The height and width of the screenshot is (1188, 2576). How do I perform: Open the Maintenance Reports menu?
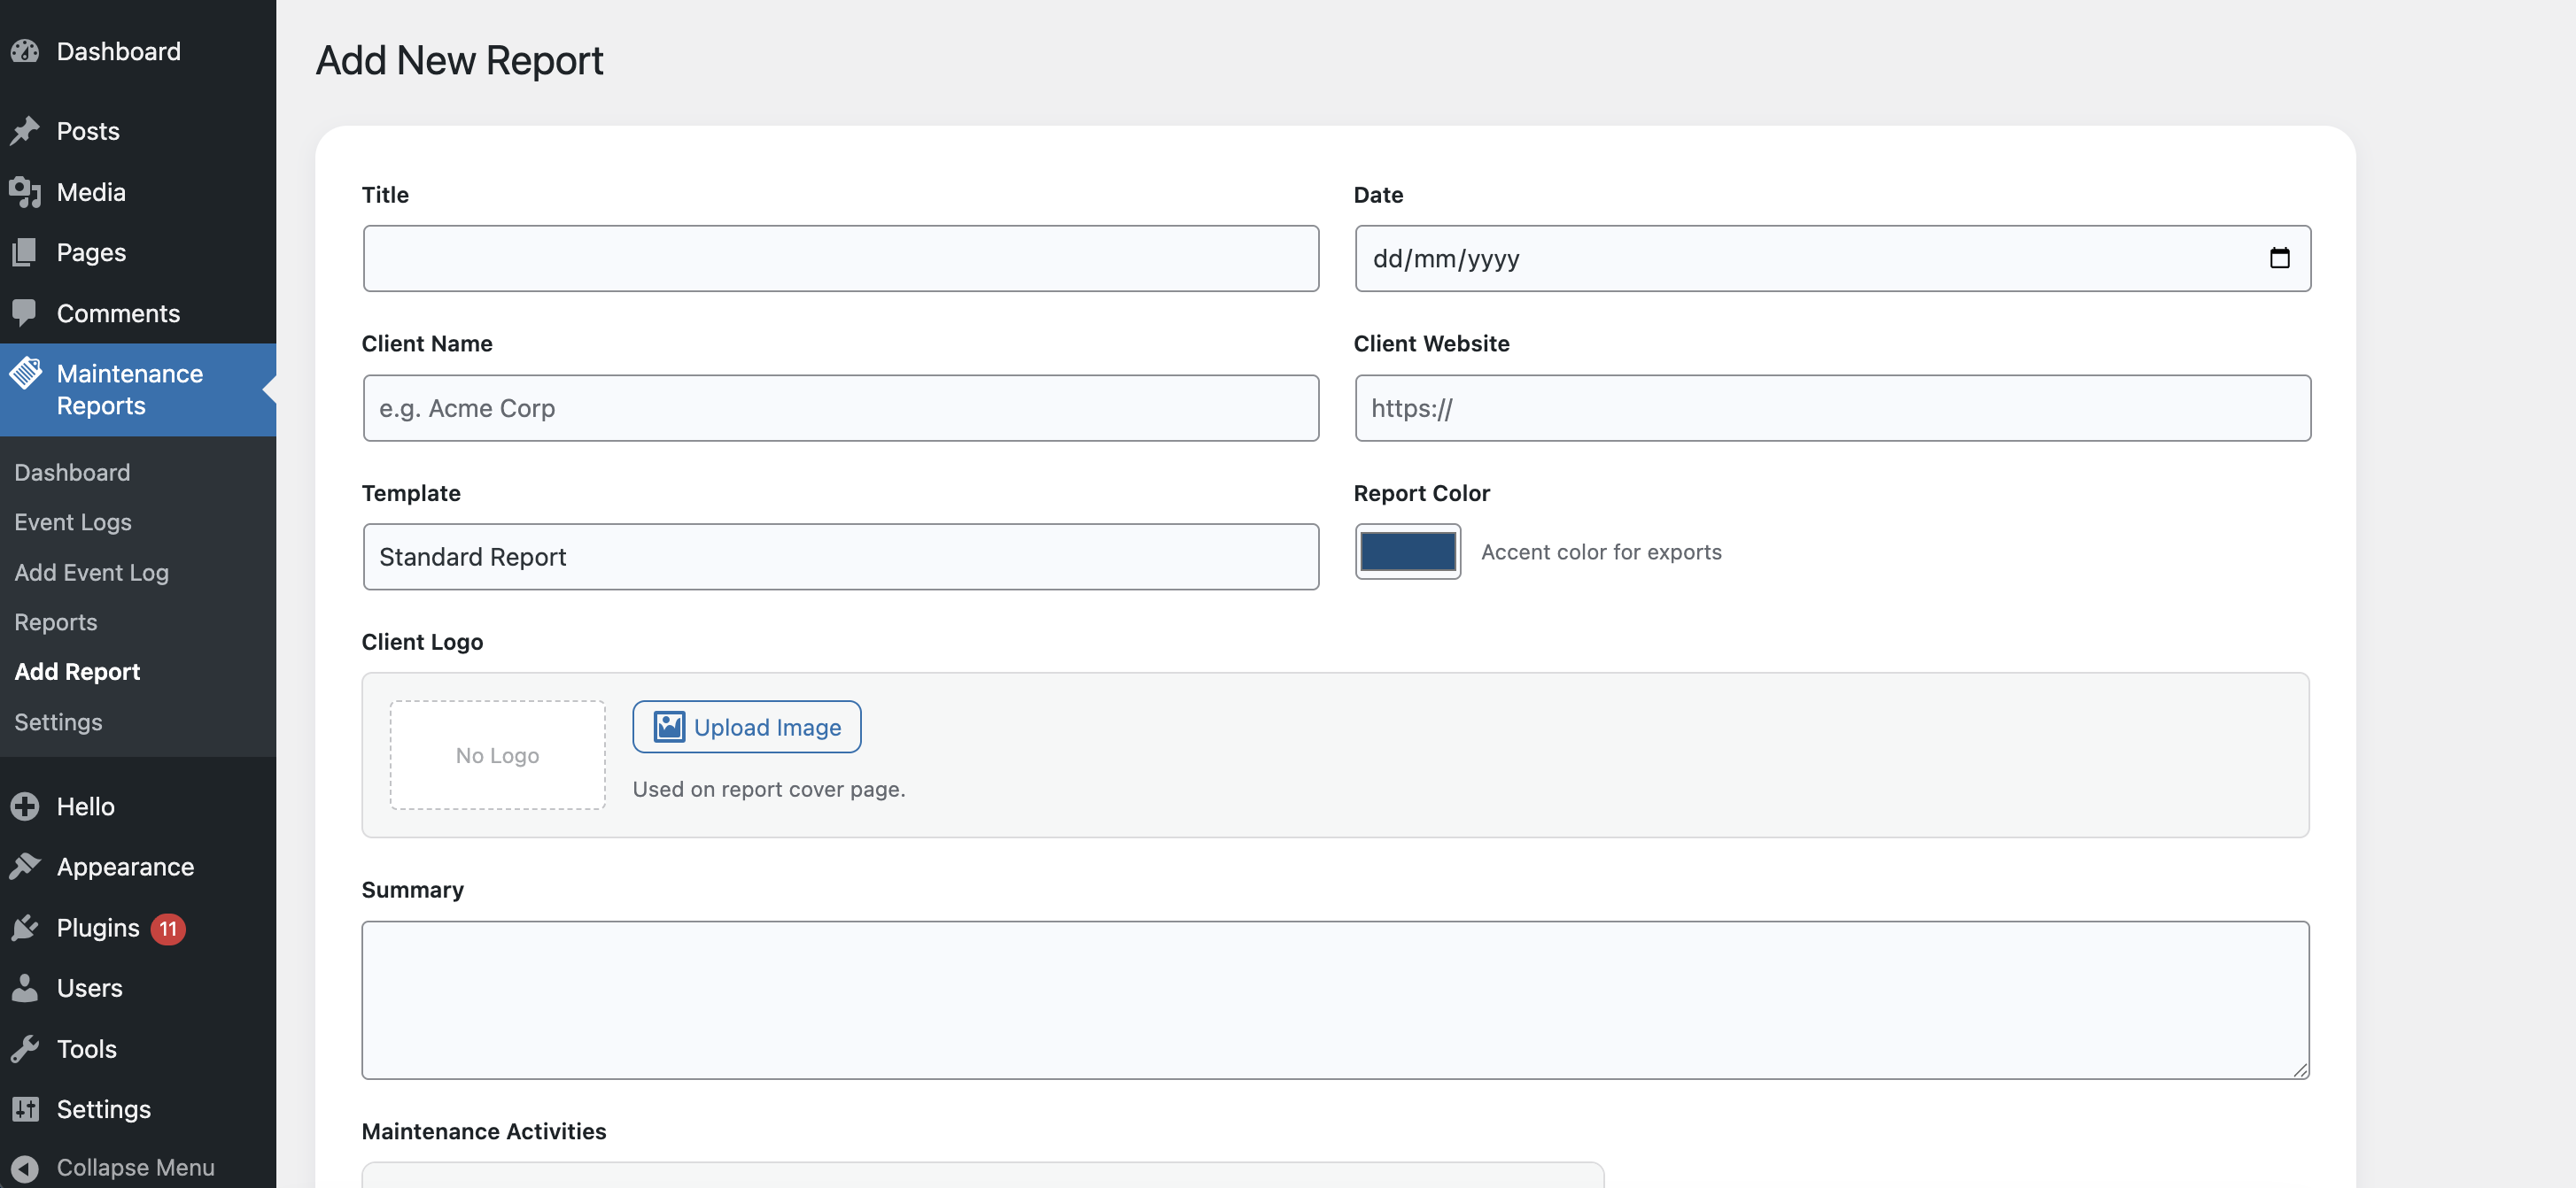(x=138, y=390)
